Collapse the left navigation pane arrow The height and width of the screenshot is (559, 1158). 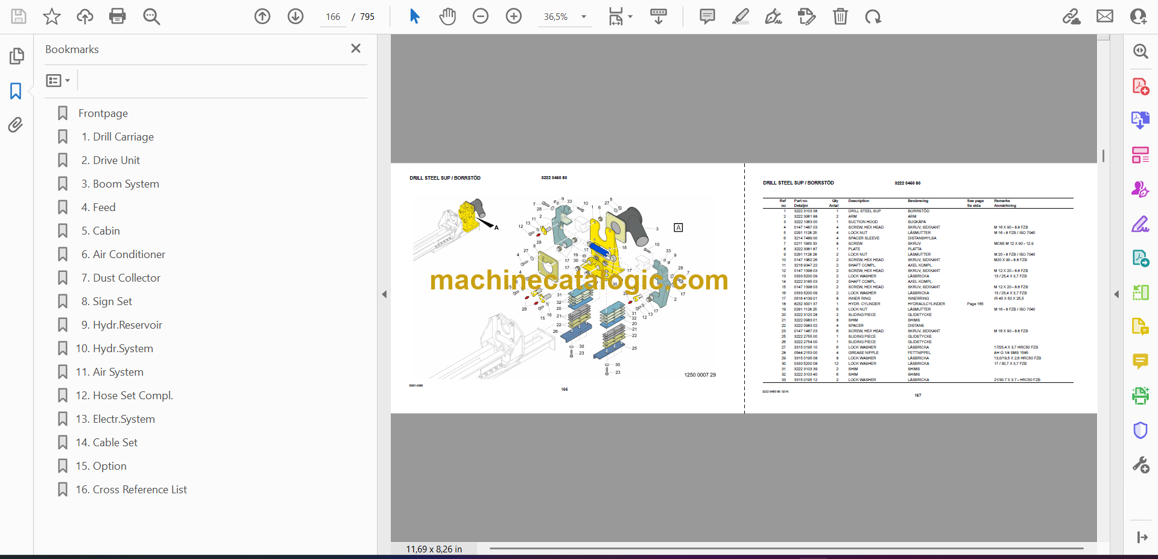pyautogui.click(x=384, y=294)
